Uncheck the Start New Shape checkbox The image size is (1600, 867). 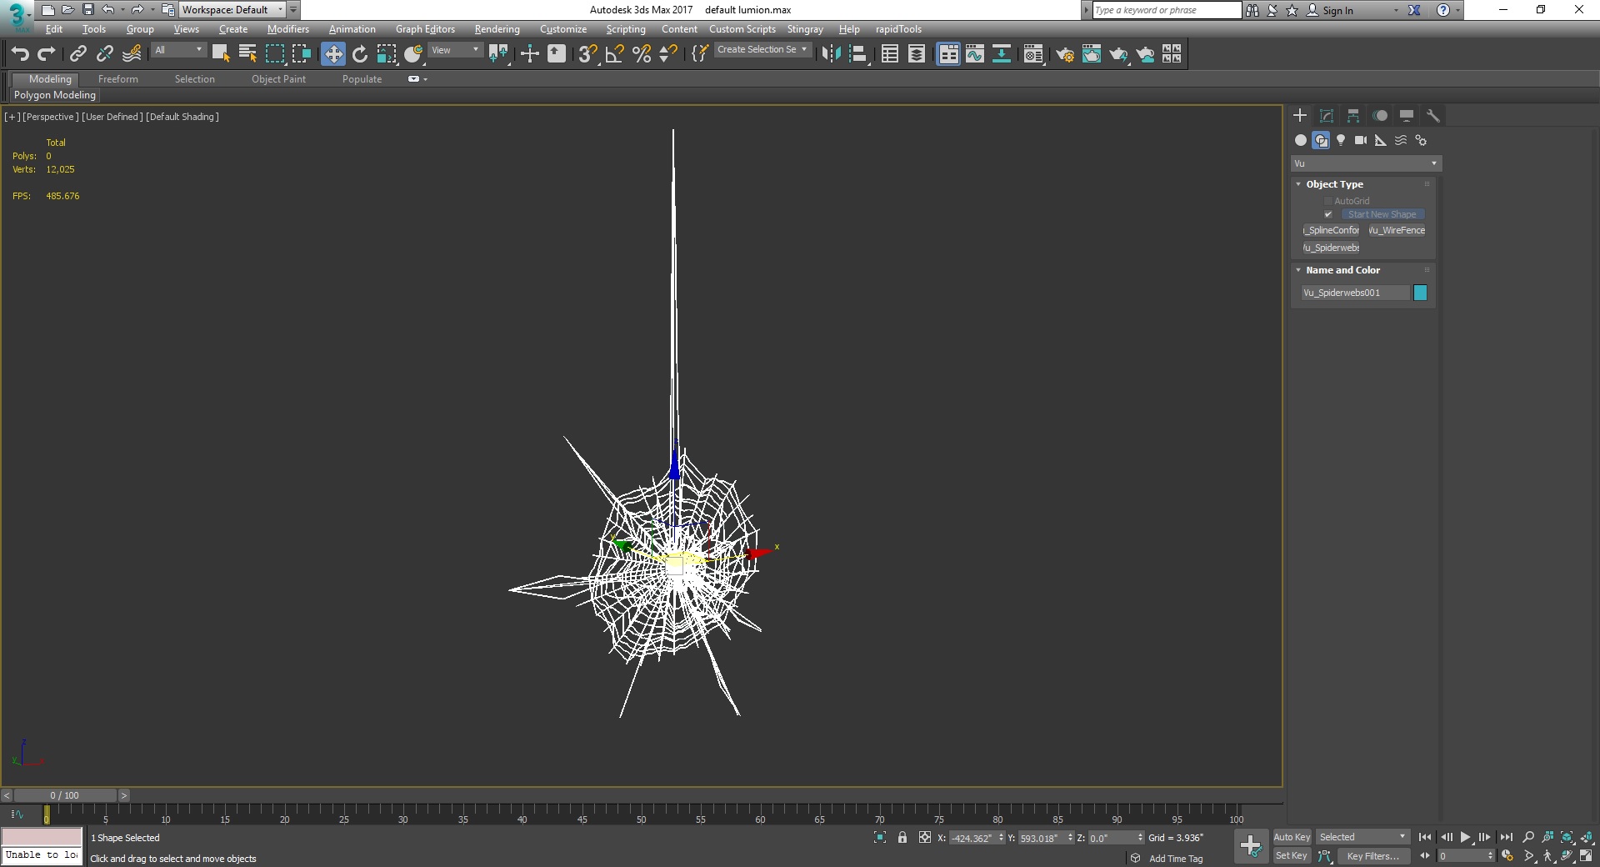tap(1328, 214)
